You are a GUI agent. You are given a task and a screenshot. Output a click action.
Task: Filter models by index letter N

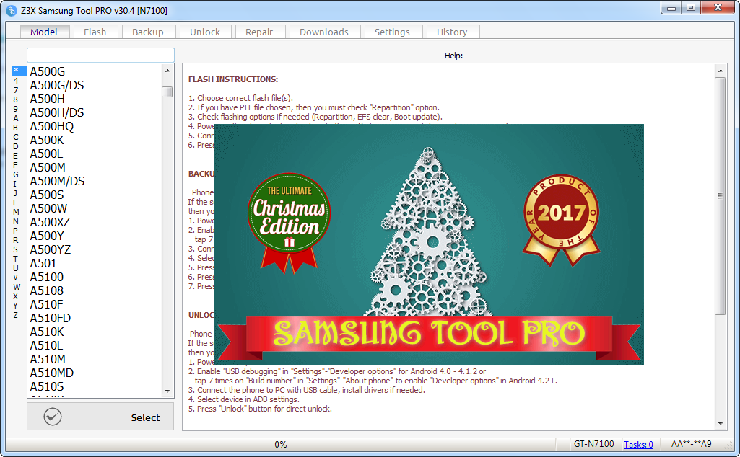tap(16, 221)
